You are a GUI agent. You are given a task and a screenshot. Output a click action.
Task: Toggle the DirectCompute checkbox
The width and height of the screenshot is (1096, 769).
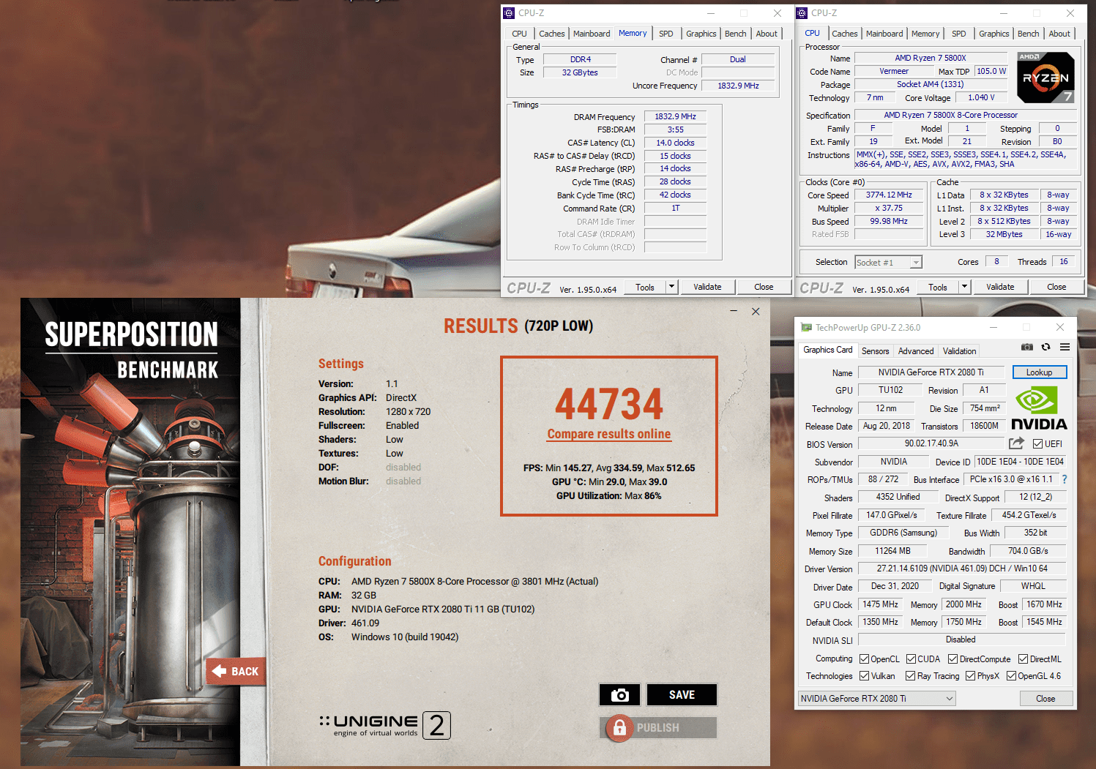coord(953,659)
